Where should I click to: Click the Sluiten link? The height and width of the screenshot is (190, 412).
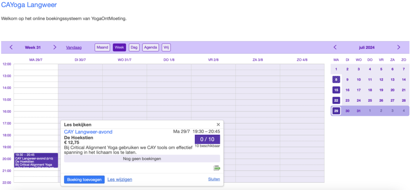tap(214, 179)
